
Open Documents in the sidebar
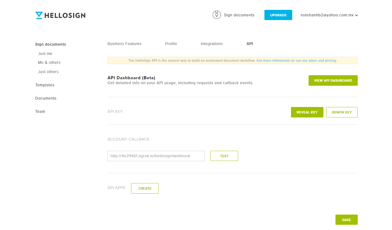[46, 98]
